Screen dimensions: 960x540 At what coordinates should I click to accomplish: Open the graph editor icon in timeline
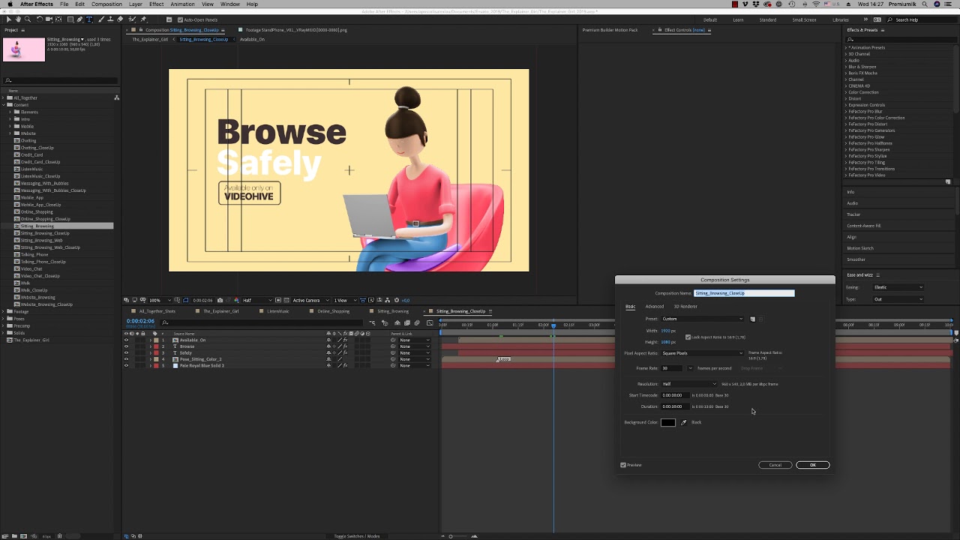click(x=429, y=322)
